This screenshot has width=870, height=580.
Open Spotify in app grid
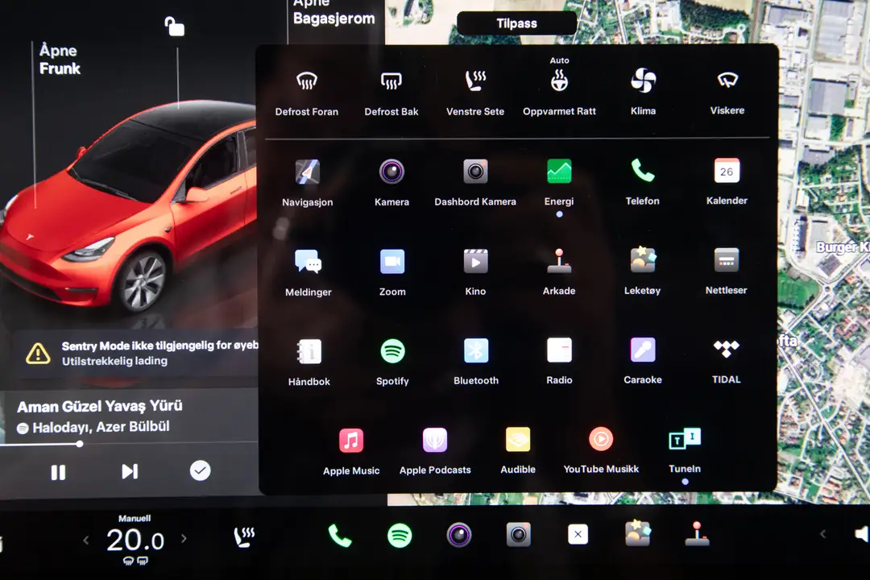pos(392,362)
